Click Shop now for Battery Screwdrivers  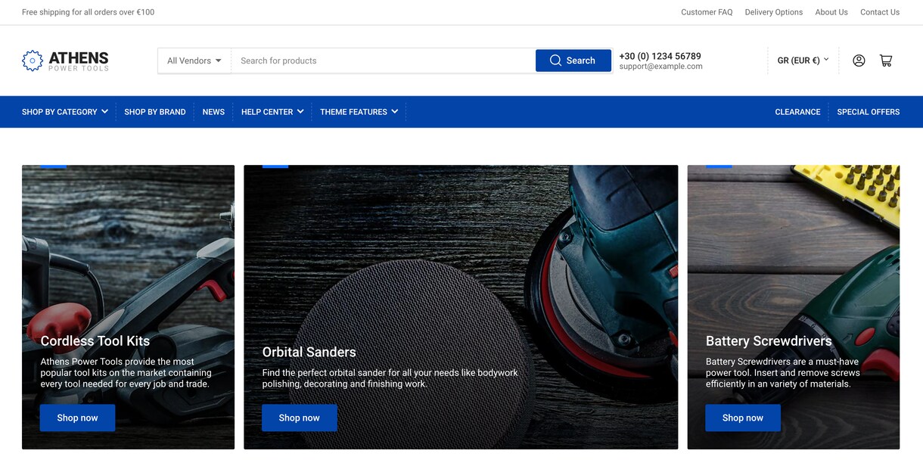[743, 418]
